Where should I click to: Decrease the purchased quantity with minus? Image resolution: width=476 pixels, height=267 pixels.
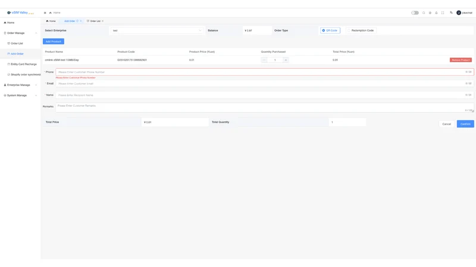[264, 60]
